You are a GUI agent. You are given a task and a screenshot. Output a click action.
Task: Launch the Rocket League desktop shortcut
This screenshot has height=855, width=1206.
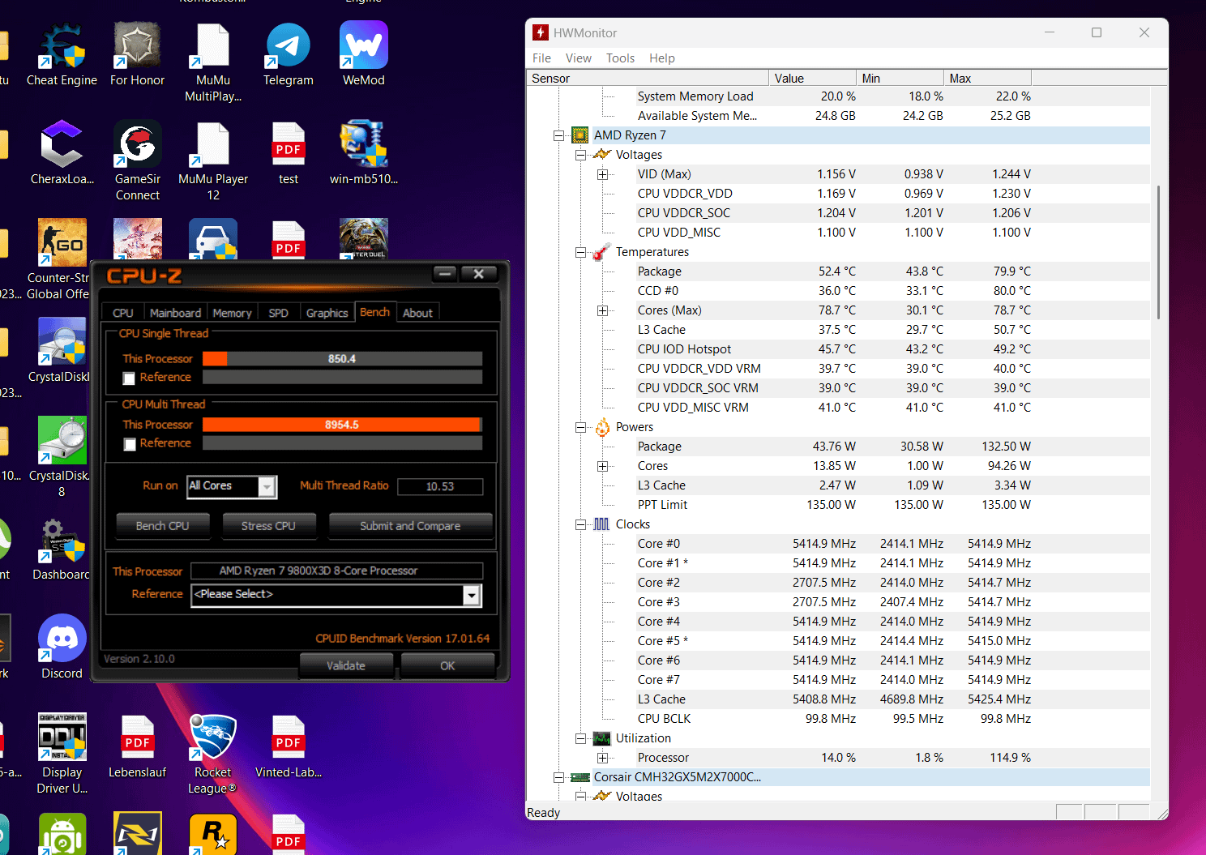click(212, 755)
